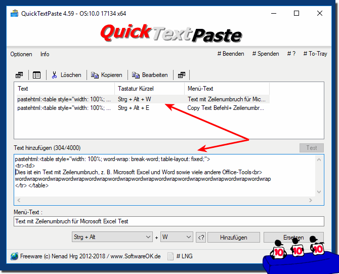Send the app to tray with # To-Tray

tap(315, 54)
